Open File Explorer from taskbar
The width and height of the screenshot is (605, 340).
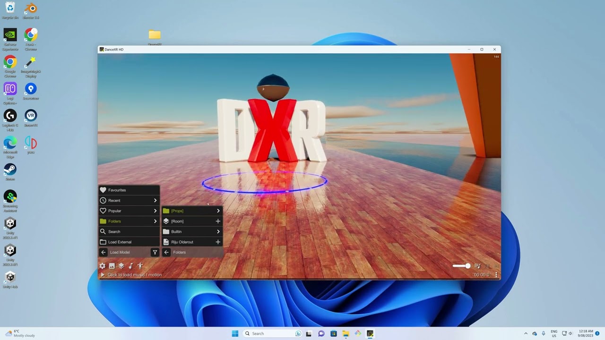click(346, 333)
